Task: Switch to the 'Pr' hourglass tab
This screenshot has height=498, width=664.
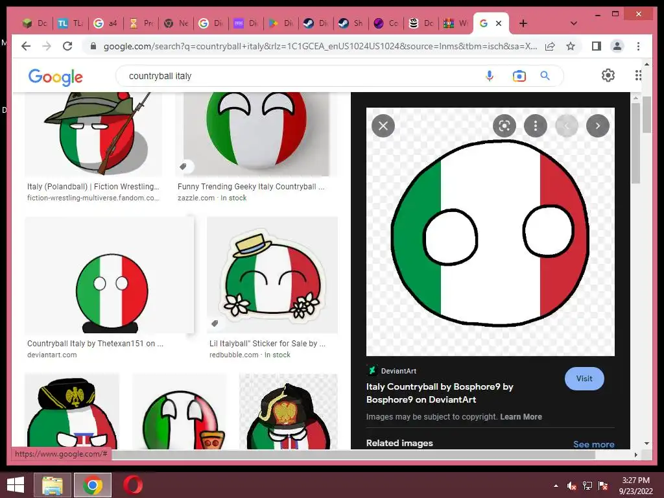Action: tap(141, 23)
